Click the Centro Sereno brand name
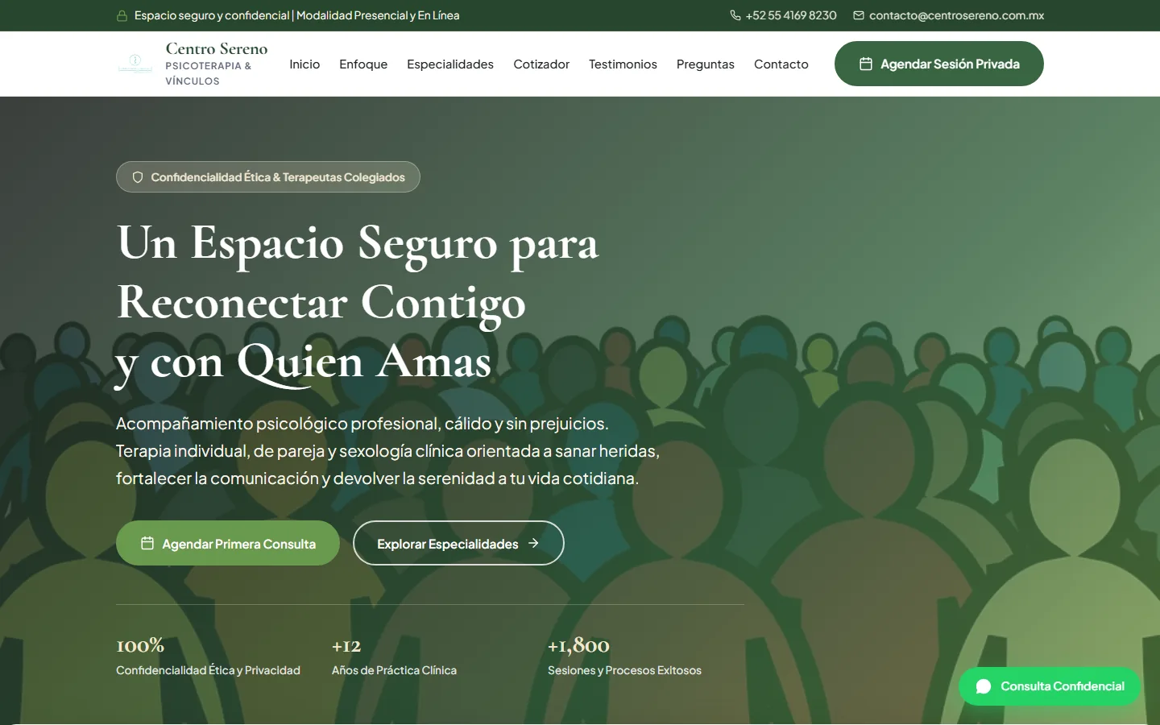 (x=217, y=48)
